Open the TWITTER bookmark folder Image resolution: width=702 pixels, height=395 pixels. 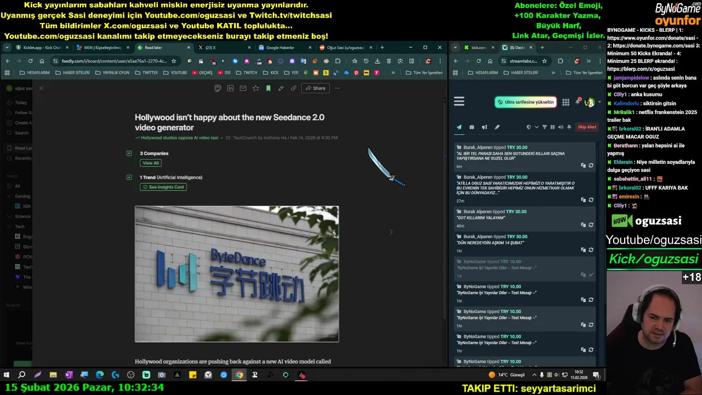(x=146, y=72)
